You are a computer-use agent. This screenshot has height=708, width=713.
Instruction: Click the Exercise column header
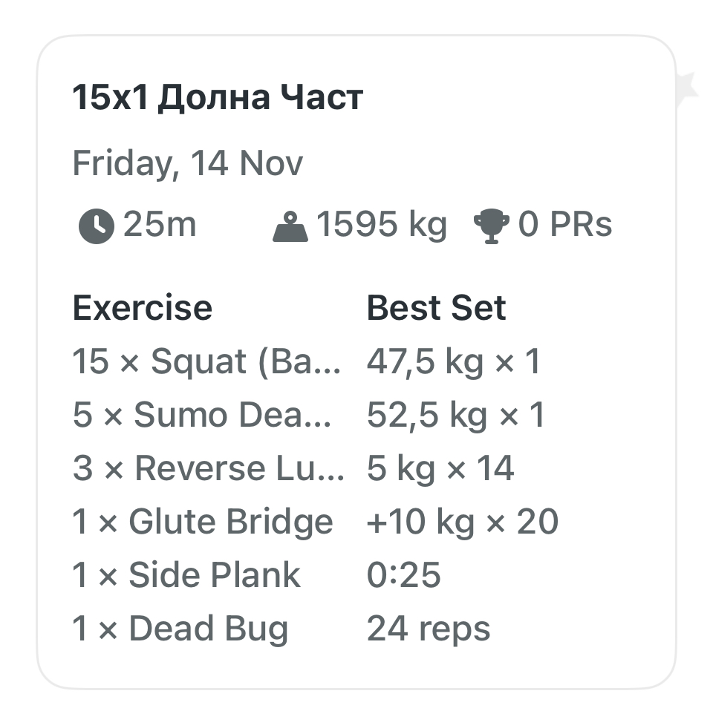[x=142, y=308]
